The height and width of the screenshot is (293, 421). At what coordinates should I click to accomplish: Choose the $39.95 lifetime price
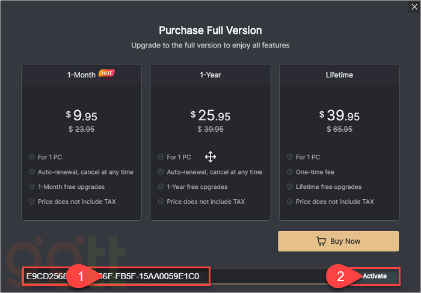339,116
